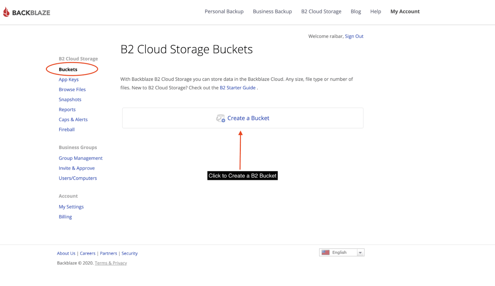This screenshot has width=495, height=286.
Task: Navigate to B2 Cloud Storage in top navigation
Action: pos(321,11)
